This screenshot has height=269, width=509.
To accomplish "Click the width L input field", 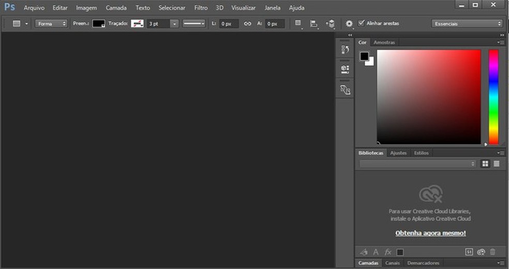I will (x=228, y=24).
